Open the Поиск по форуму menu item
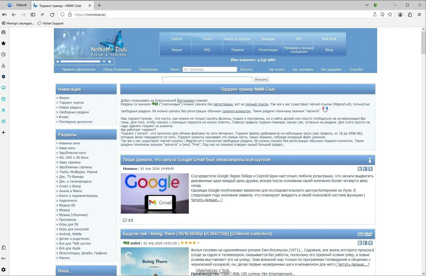Image resolution: width=426 pixels, height=276 pixels. click(237, 39)
